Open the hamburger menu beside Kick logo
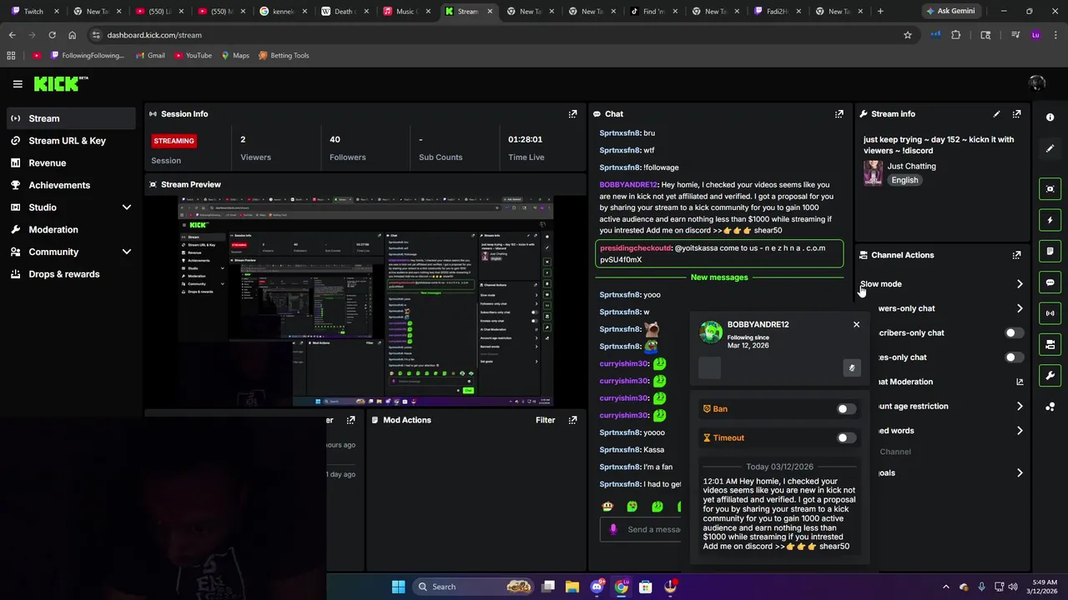Viewport: 1068px width, 600px height. click(x=18, y=83)
